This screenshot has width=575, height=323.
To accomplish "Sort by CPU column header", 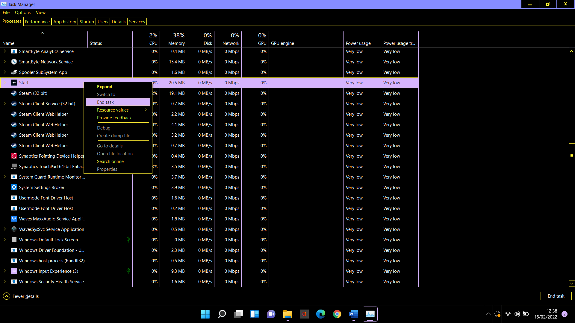I will [146, 39].
